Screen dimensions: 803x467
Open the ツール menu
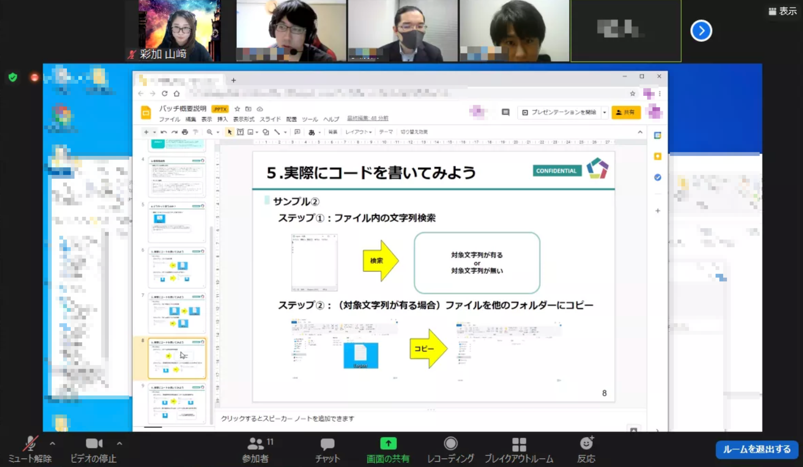310,119
